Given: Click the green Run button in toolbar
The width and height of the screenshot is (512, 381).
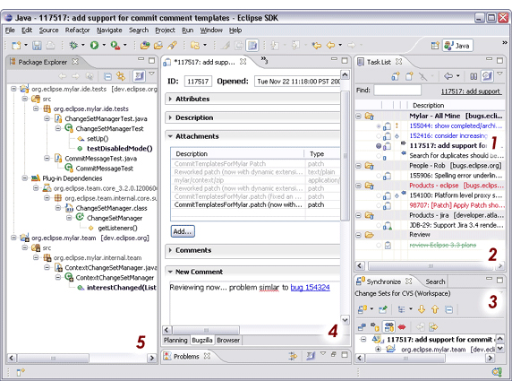Looking at the screenshot, I should [94, 45].
